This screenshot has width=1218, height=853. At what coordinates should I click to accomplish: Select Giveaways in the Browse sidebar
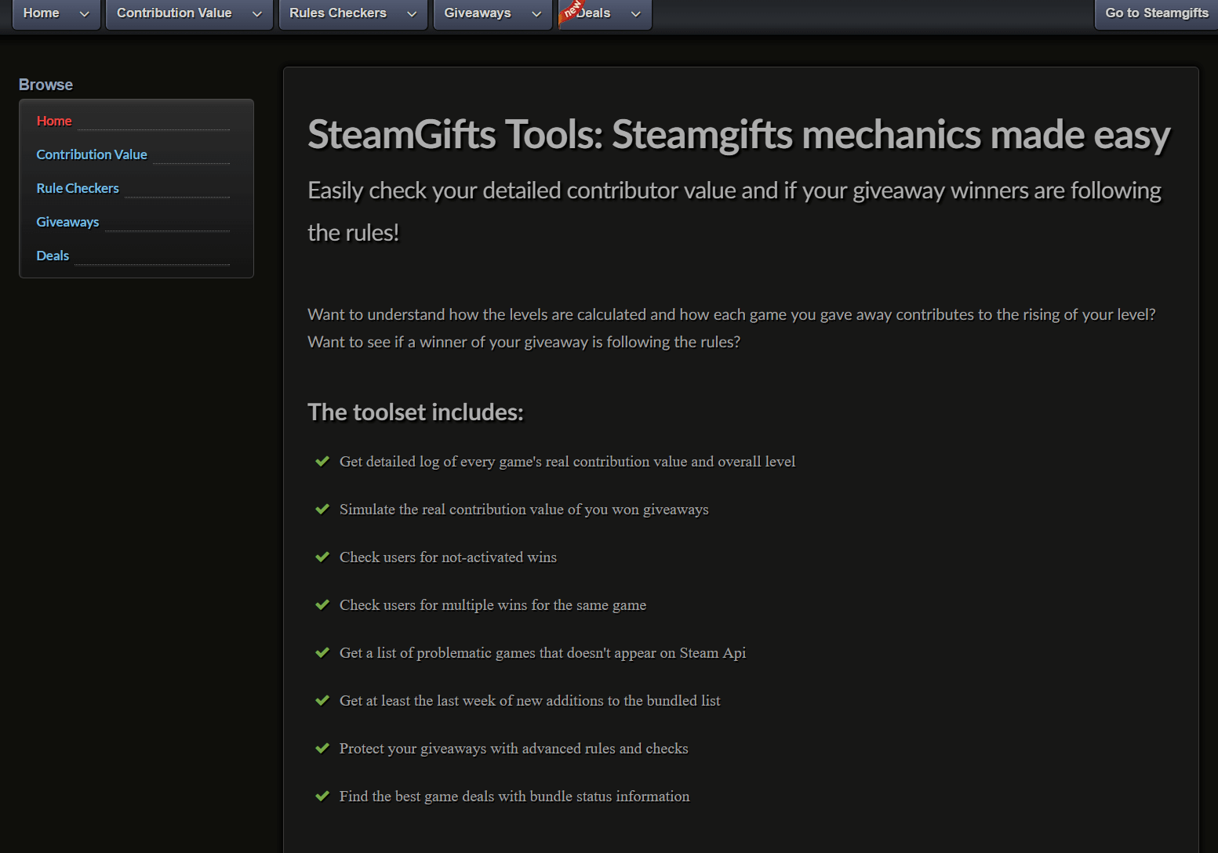tap(67, 222)
